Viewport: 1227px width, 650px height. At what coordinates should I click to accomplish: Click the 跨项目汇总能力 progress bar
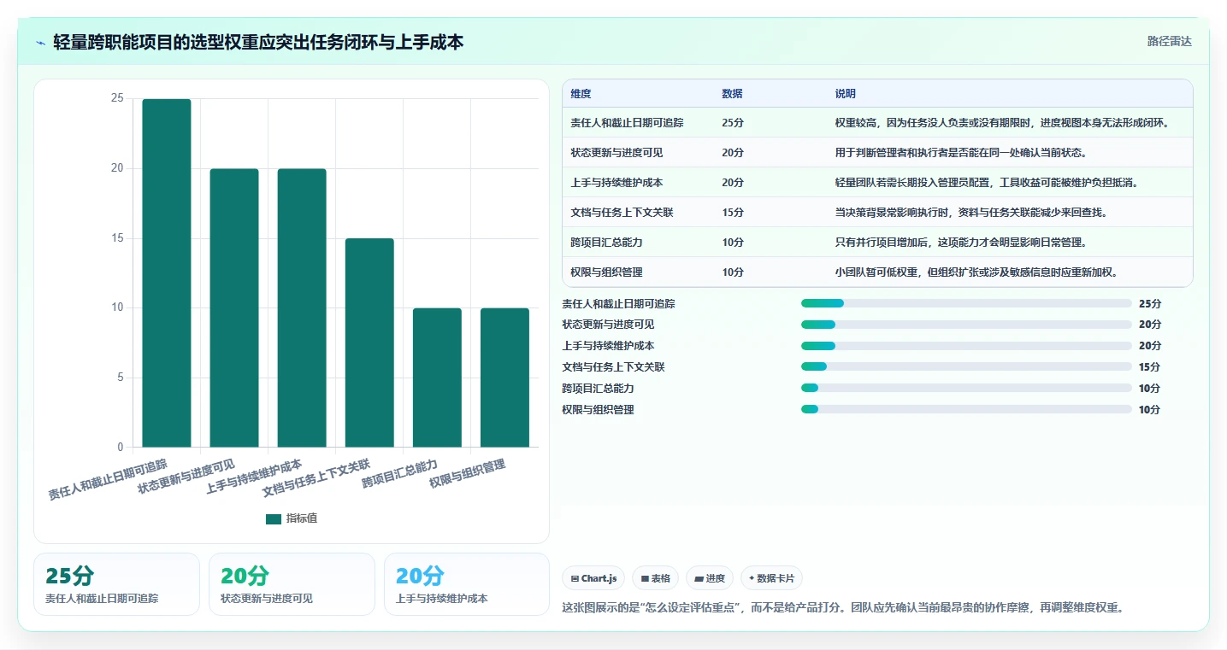click(966, 388)
